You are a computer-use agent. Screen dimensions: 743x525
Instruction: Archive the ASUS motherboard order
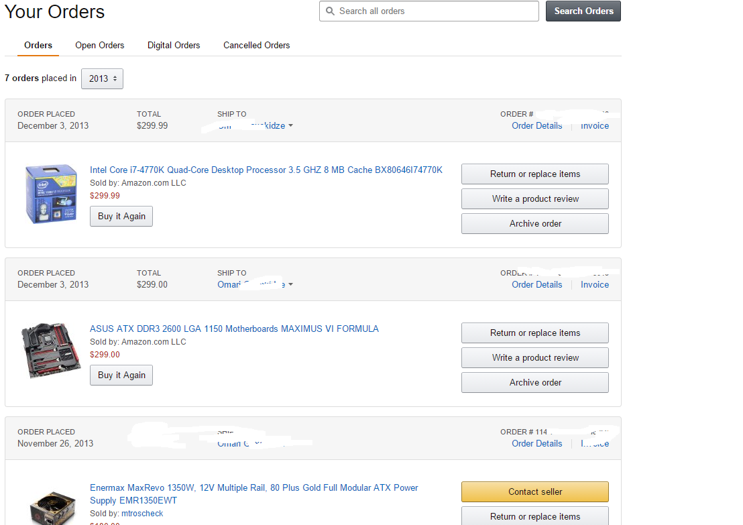534,382
